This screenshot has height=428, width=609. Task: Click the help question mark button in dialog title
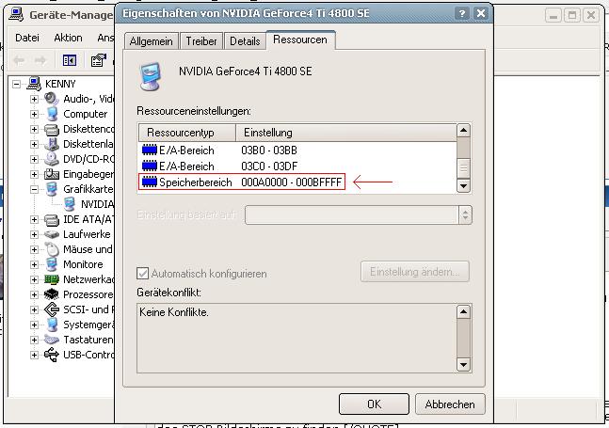[462, 13]
